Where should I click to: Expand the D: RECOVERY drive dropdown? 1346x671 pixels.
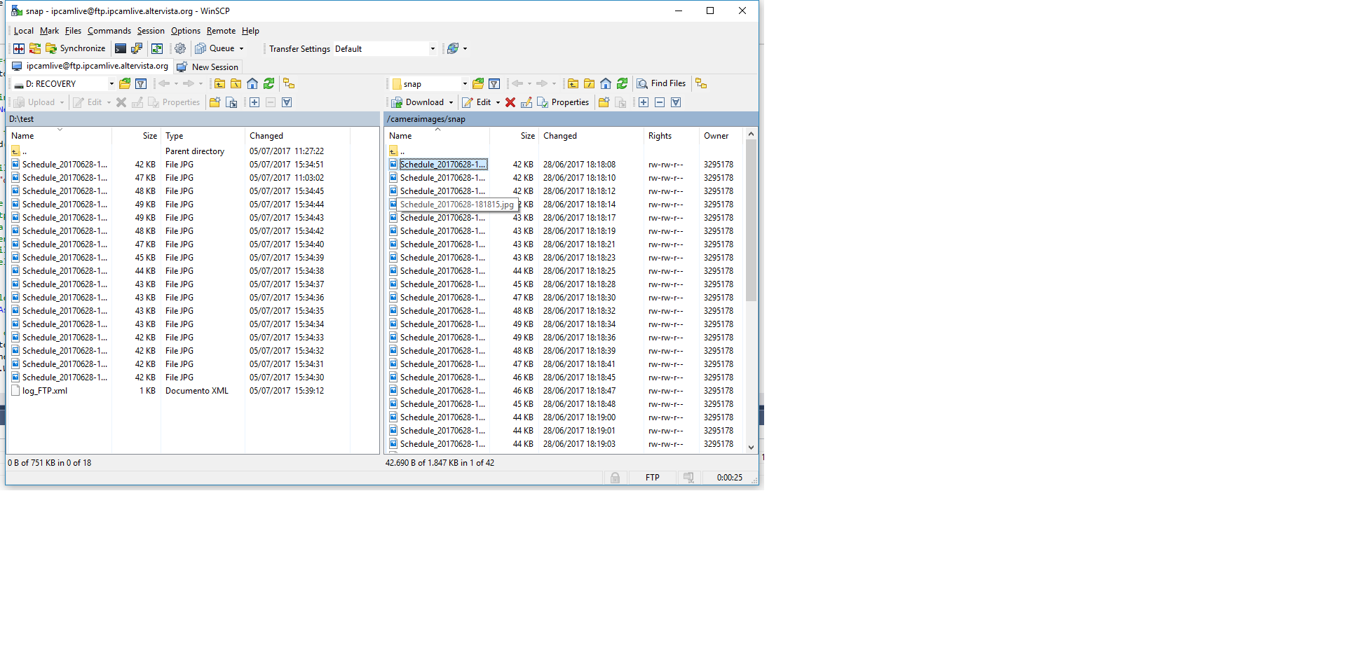coord(111,84)
